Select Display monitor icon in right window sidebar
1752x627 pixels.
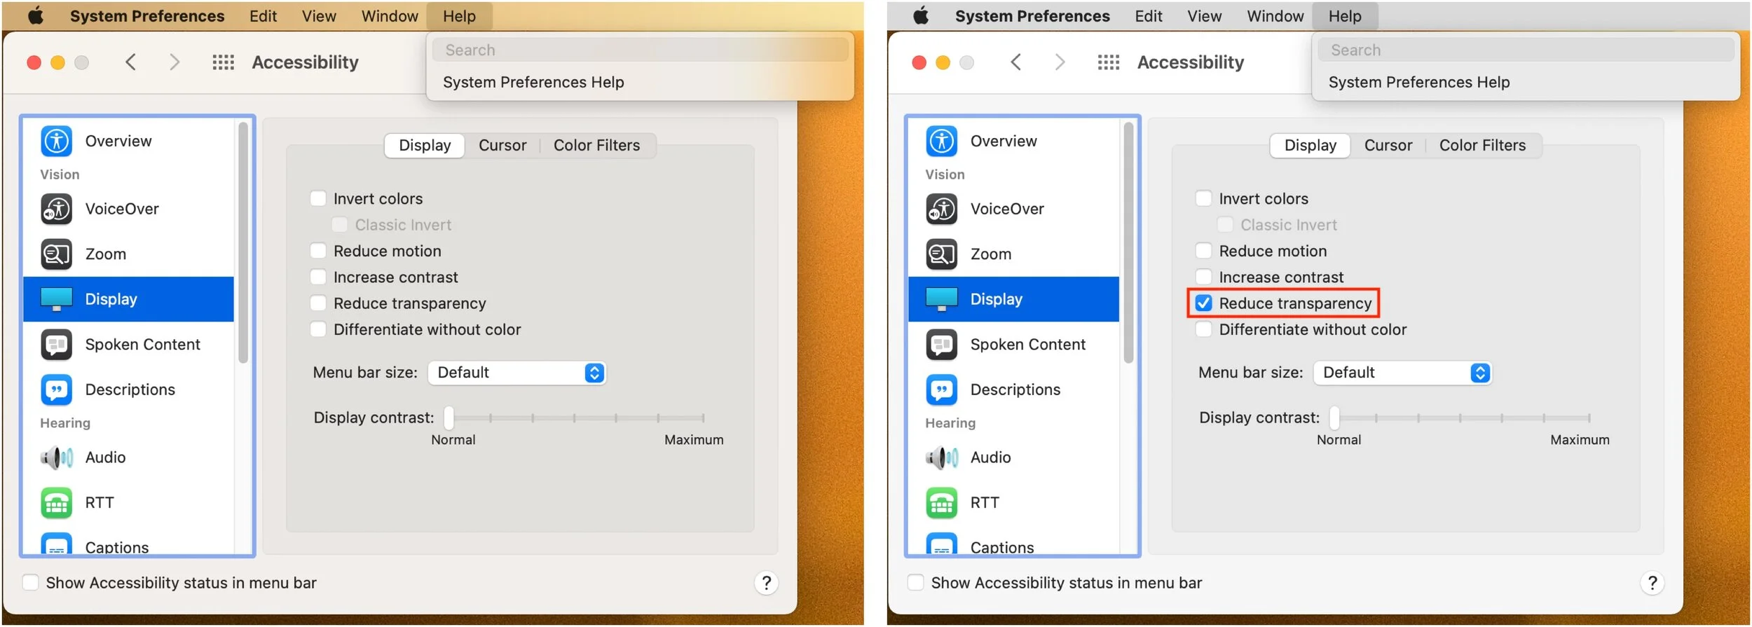coord(941,299)
